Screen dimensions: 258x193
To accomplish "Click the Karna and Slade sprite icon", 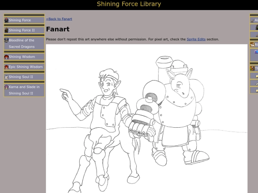I will (6, 87).
